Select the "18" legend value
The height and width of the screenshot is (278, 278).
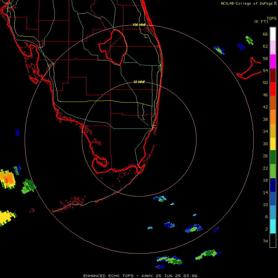coord(265,180)
